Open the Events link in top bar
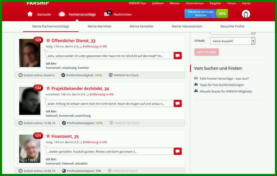Screen dimensions: 277x176 point(246,3)
